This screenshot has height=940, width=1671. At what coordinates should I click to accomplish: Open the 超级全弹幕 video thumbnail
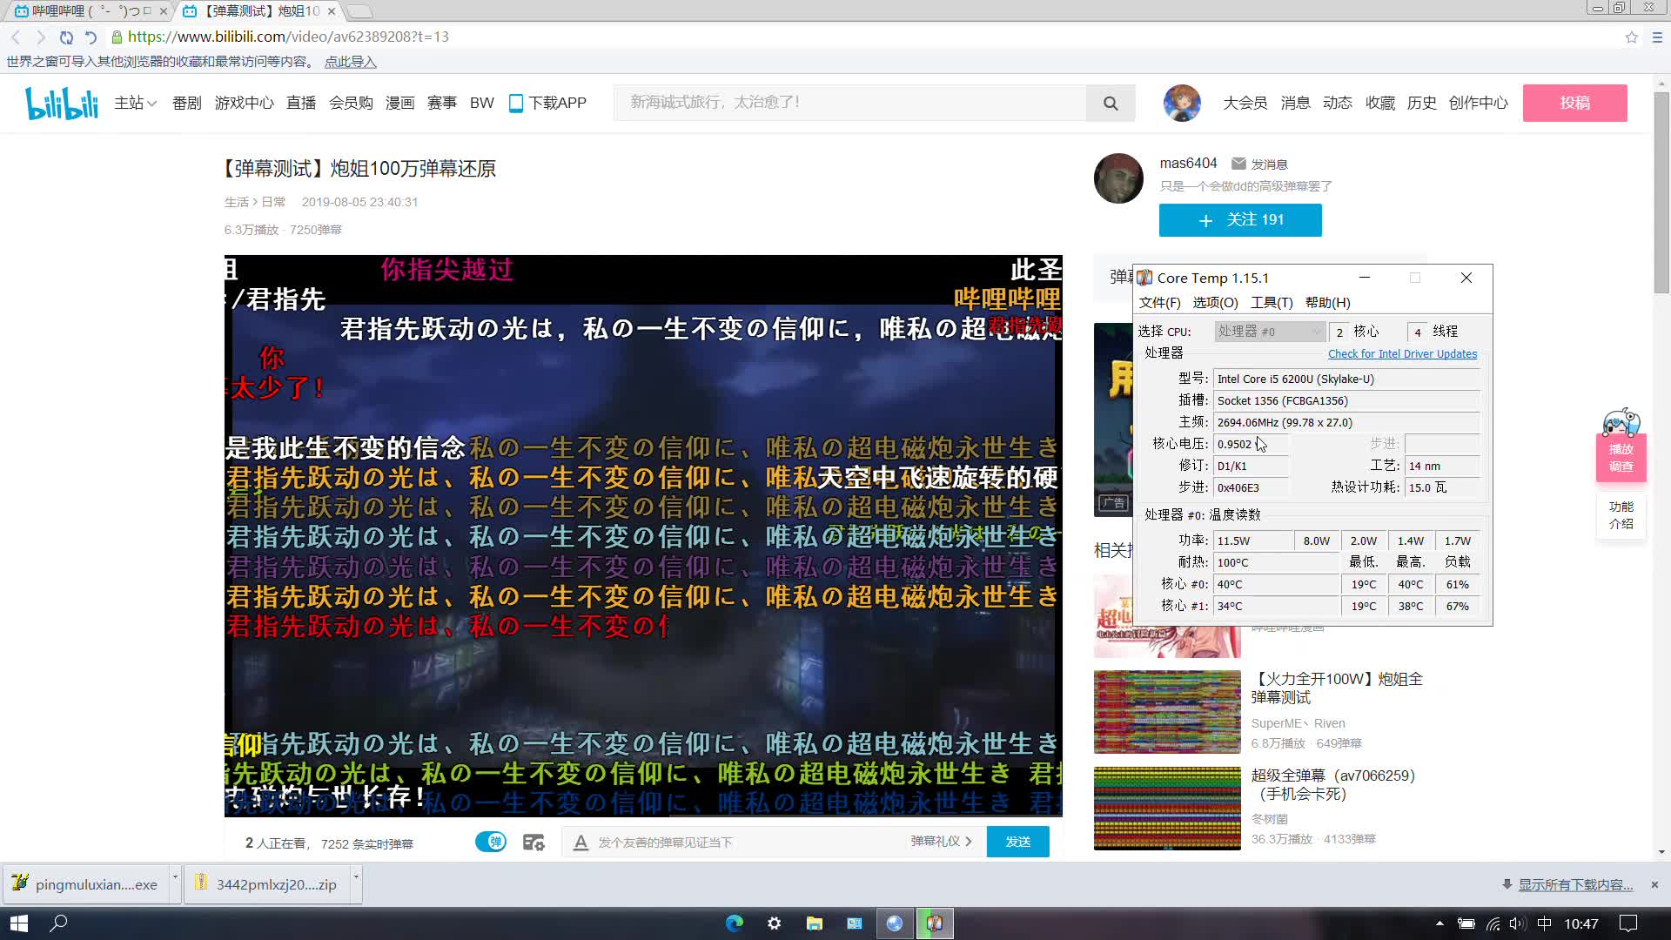pos(1166,808)
